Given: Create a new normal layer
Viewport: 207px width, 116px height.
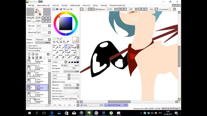Looking at the screenshot, I should click(x=29, y=54).
